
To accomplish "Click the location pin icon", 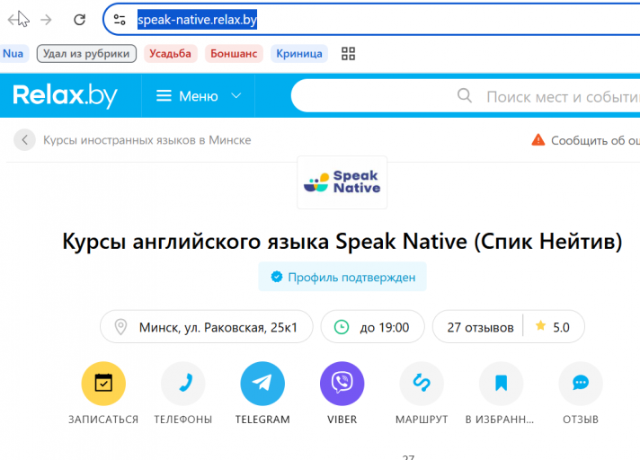I will (x=120, y=327).
